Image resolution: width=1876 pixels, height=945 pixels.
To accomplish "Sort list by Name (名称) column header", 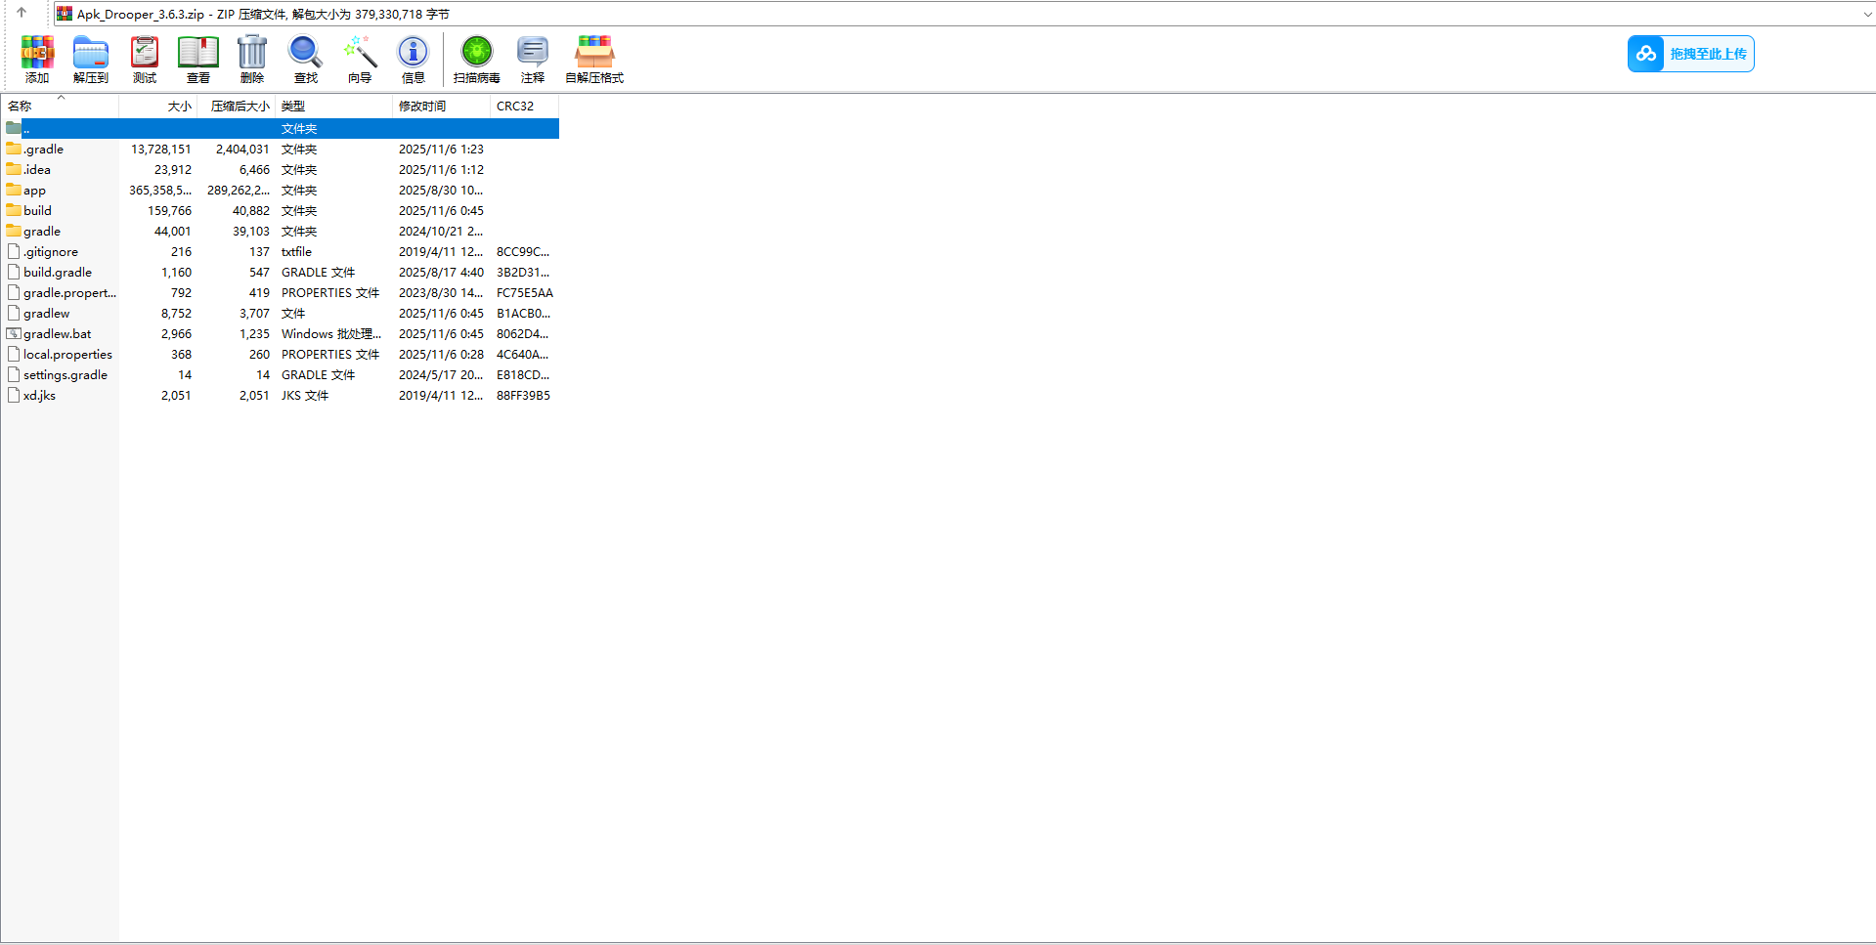I will (20, 107).
